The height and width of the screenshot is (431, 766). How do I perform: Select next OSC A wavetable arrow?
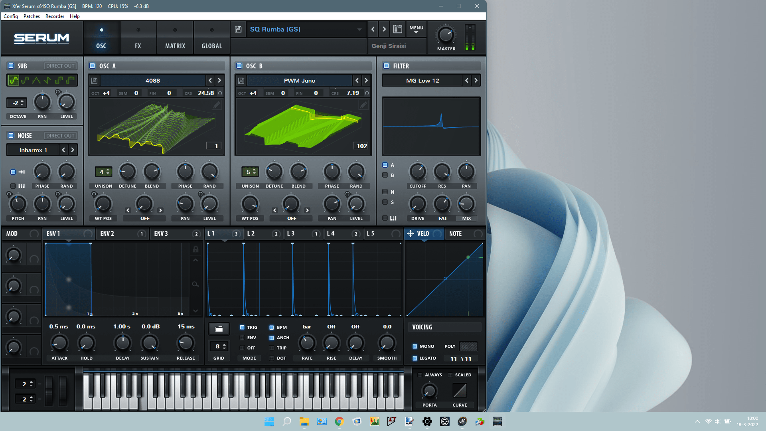219,81
